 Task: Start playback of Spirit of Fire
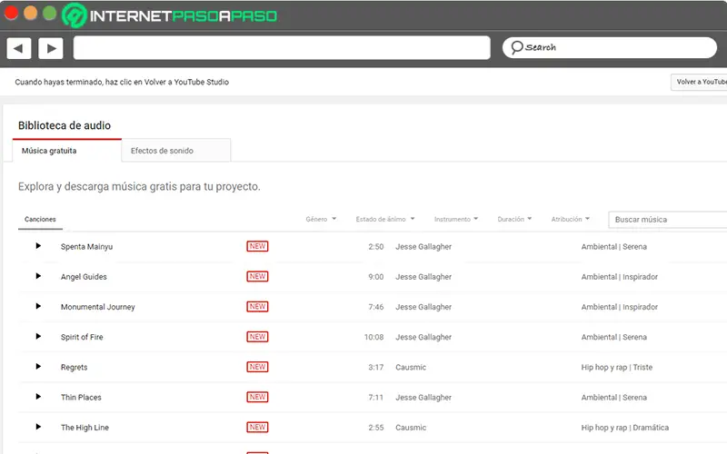[38, 337]
